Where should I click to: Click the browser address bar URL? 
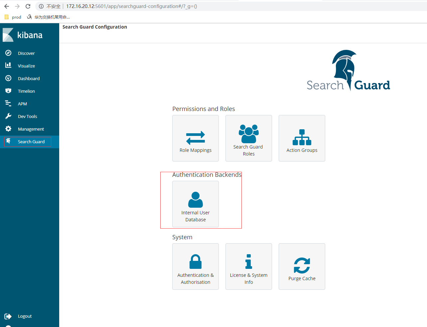(x=131, y=6)
